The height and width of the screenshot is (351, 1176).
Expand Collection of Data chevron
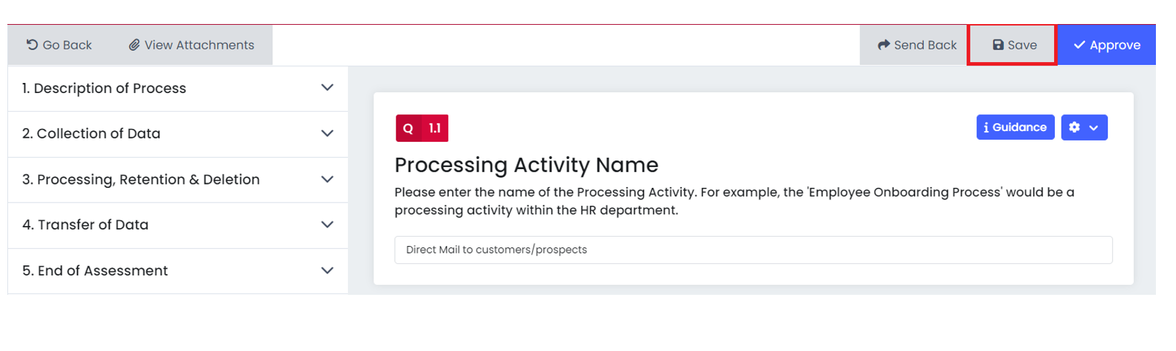327,133
